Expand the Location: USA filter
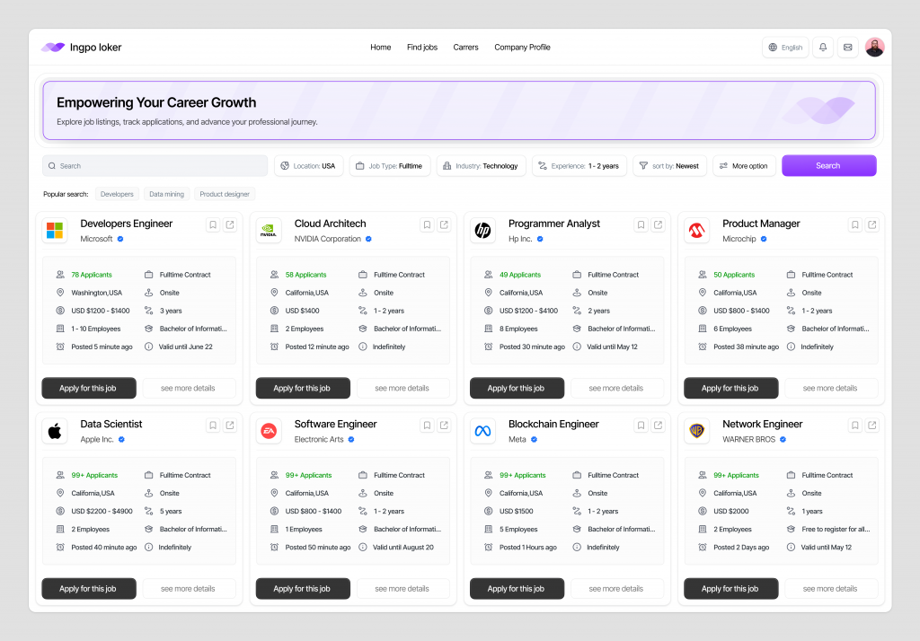This screenshot has width=920, height=641. click(x=308, y=166)
